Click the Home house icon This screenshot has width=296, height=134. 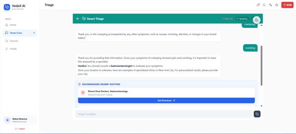pyautogui.click(x=7, y=25)
